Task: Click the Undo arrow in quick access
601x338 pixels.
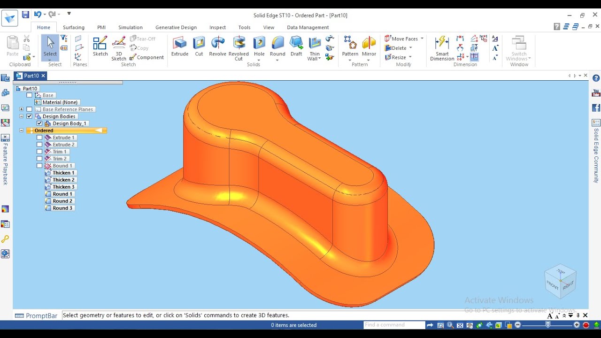Action: tap(38, 15)
